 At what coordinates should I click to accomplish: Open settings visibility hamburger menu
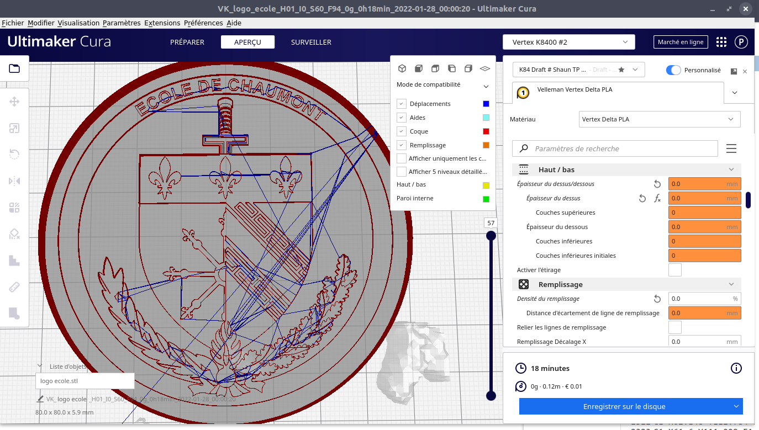click(x=731, y=148)
